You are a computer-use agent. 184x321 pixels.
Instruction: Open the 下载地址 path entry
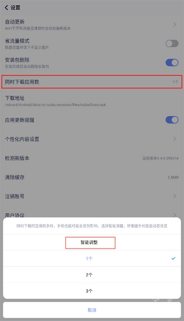tap(92, 101)
